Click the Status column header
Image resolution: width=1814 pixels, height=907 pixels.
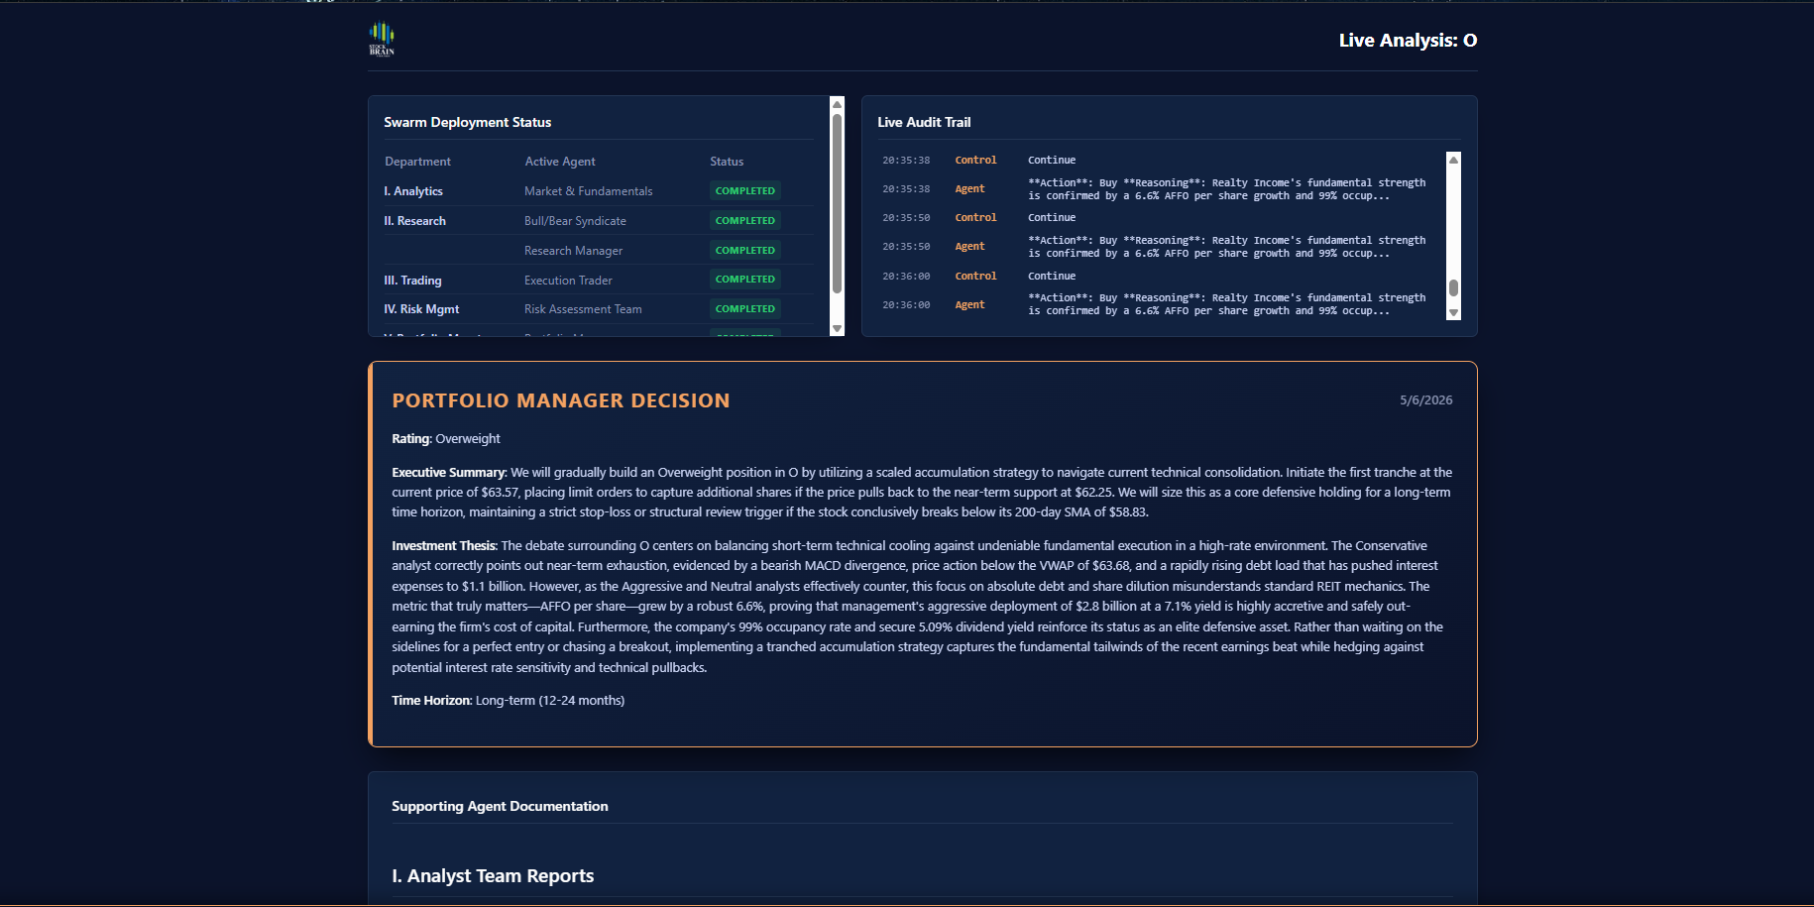727,162
